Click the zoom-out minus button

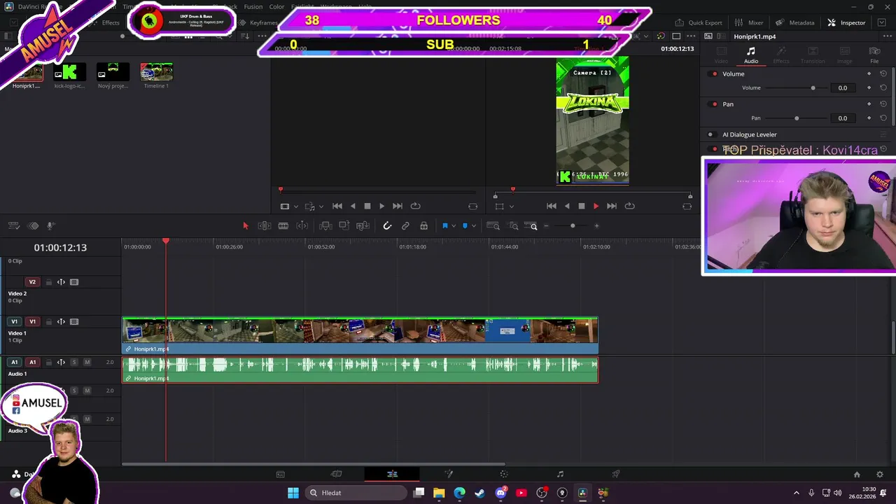[546, 225]
